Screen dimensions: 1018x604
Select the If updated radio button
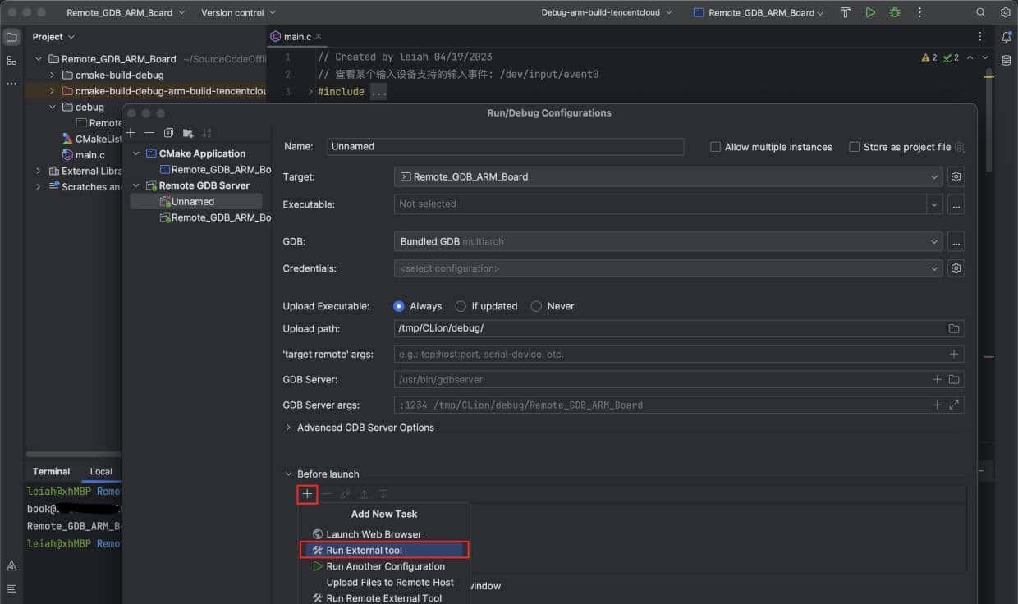click(x=461, y=306)
